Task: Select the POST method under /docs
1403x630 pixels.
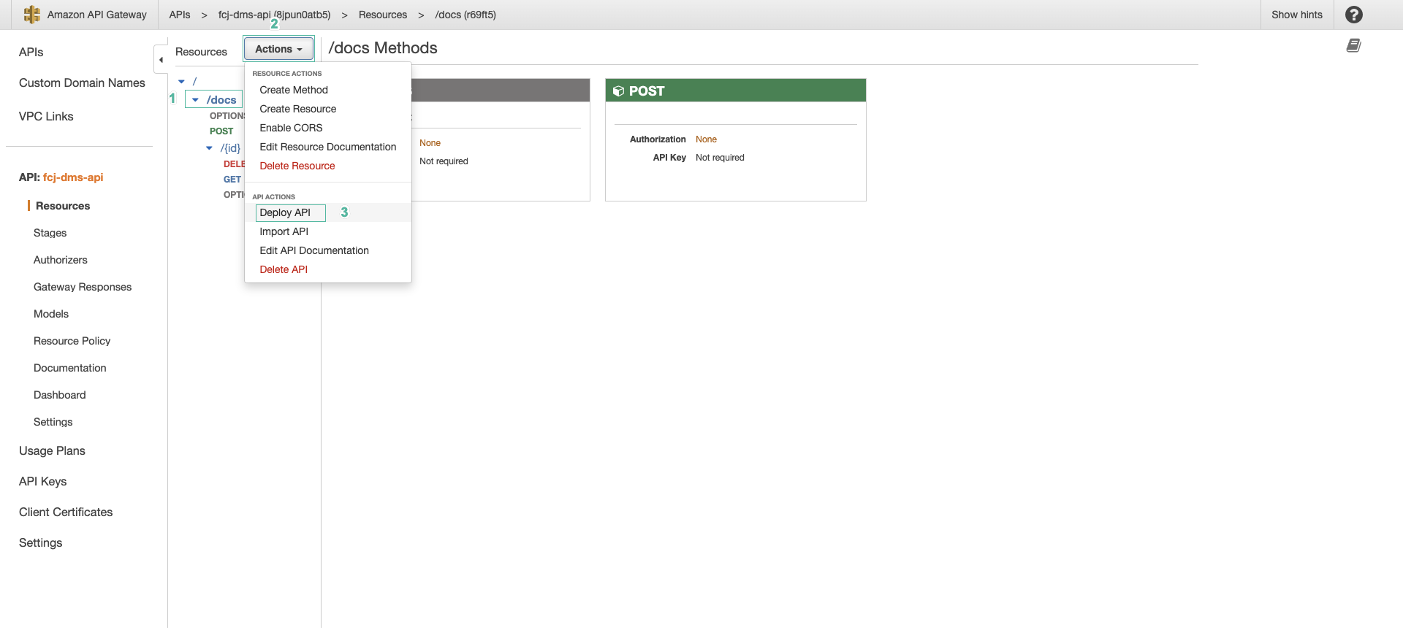Action: [221, 131]
